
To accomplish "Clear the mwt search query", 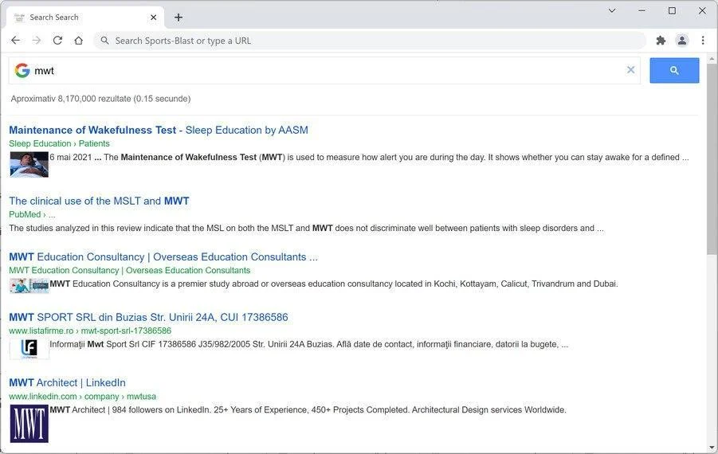I will point(630,69).
